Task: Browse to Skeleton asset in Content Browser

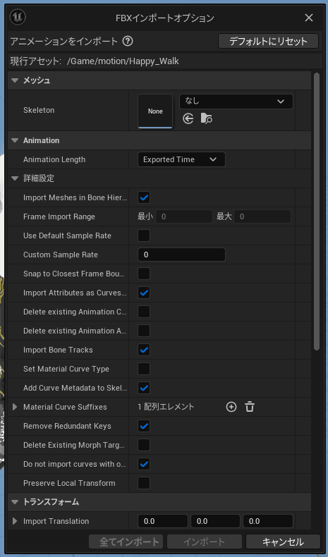Action: click(x=207, y=118)
